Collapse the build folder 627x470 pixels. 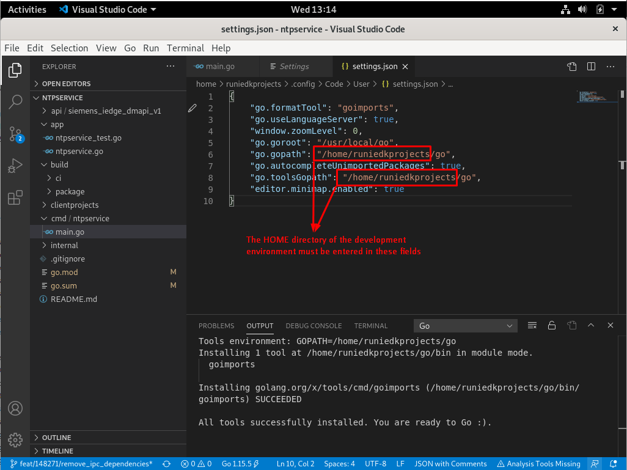click(59, 164)
